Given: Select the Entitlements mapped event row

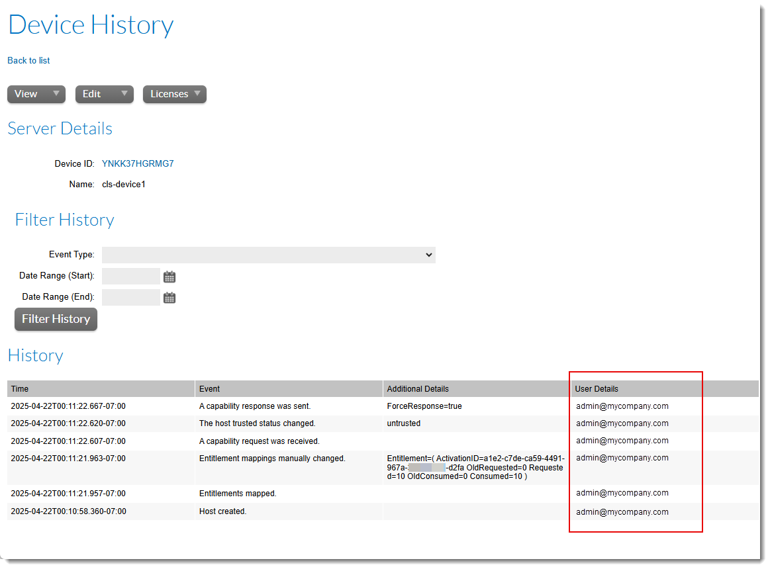Looking at the screenshot, I should tap(238, 494).
